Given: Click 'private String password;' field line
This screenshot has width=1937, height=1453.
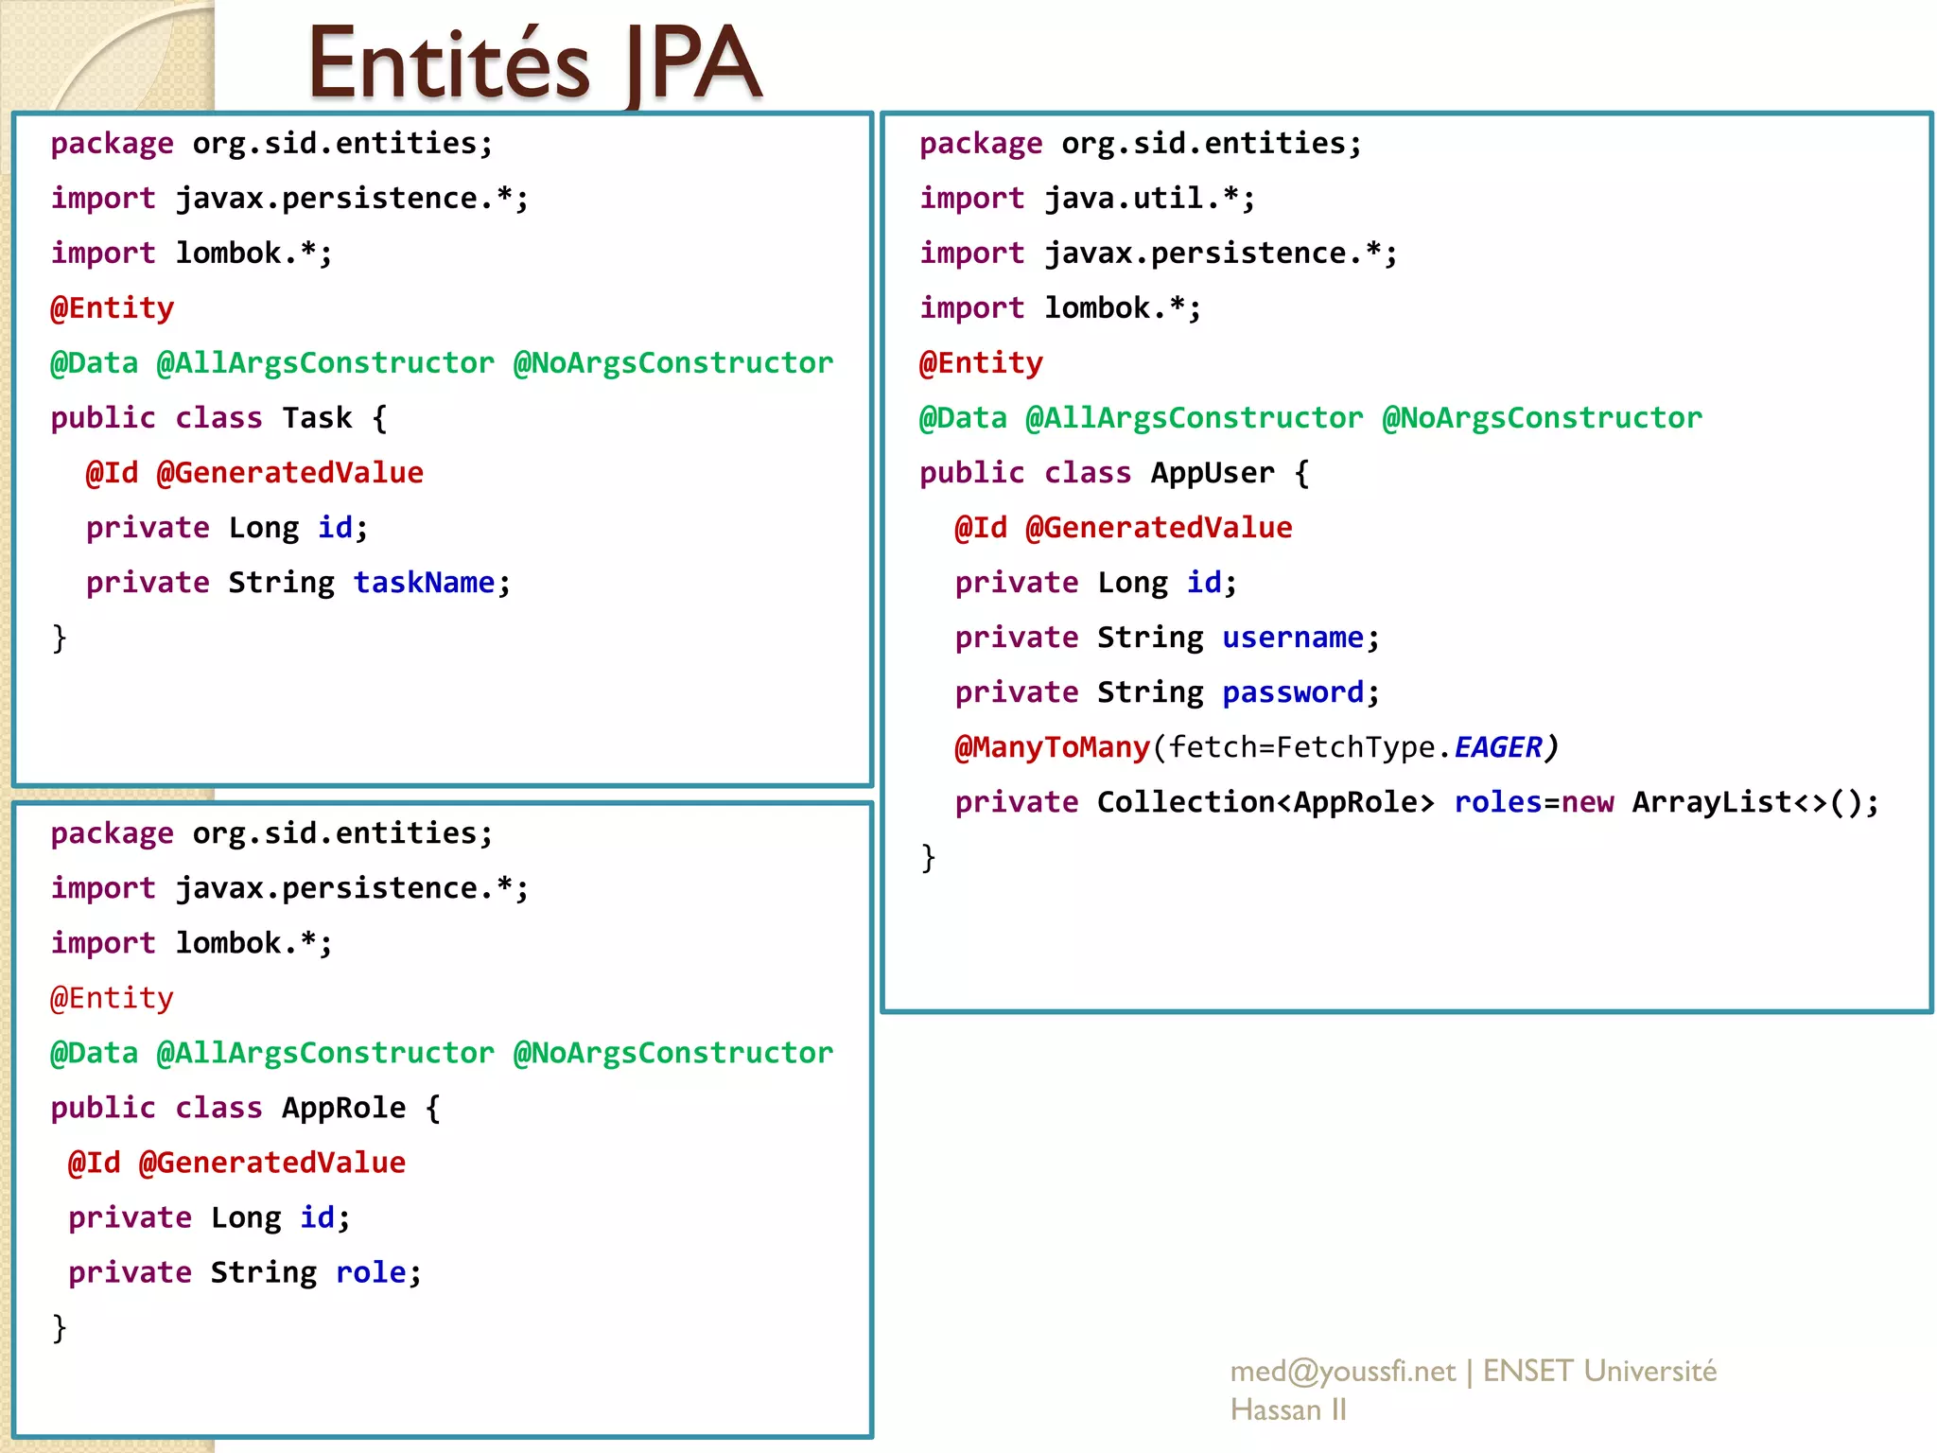Looking at the screenshot, I should (1167, 692).
